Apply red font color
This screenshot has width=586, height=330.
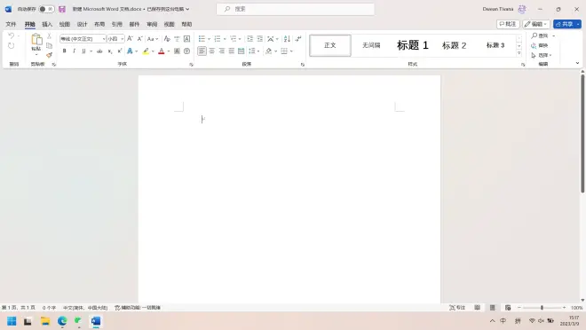click(162, 51)
